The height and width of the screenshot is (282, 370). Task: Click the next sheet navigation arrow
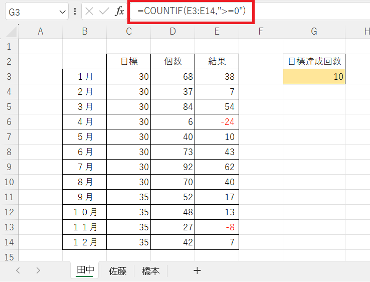38,270
